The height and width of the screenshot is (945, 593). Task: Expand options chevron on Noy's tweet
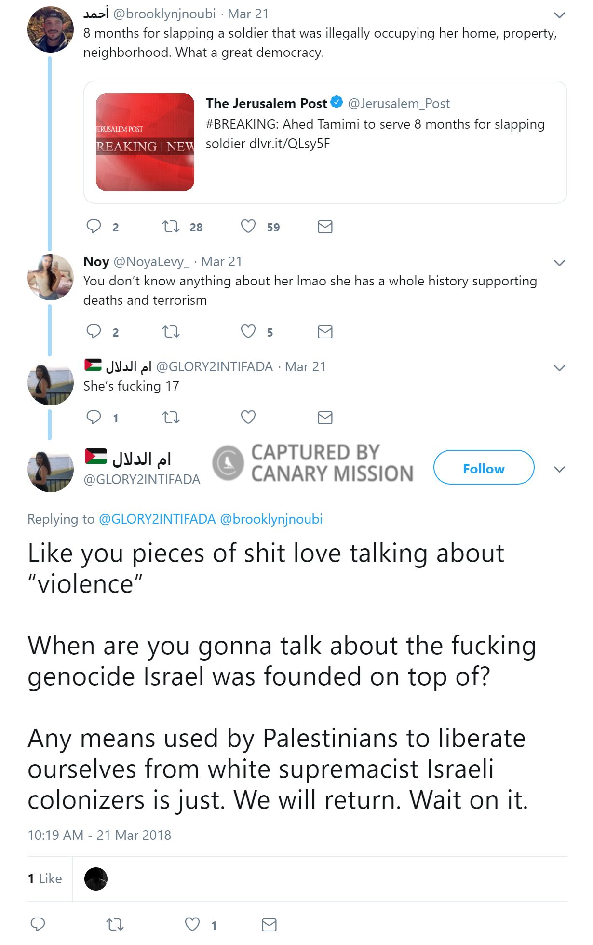pos(559,263)
